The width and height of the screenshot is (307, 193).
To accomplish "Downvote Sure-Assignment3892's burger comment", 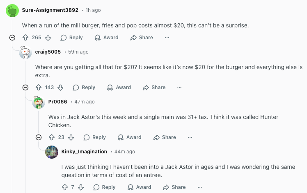I will point(48,38).
